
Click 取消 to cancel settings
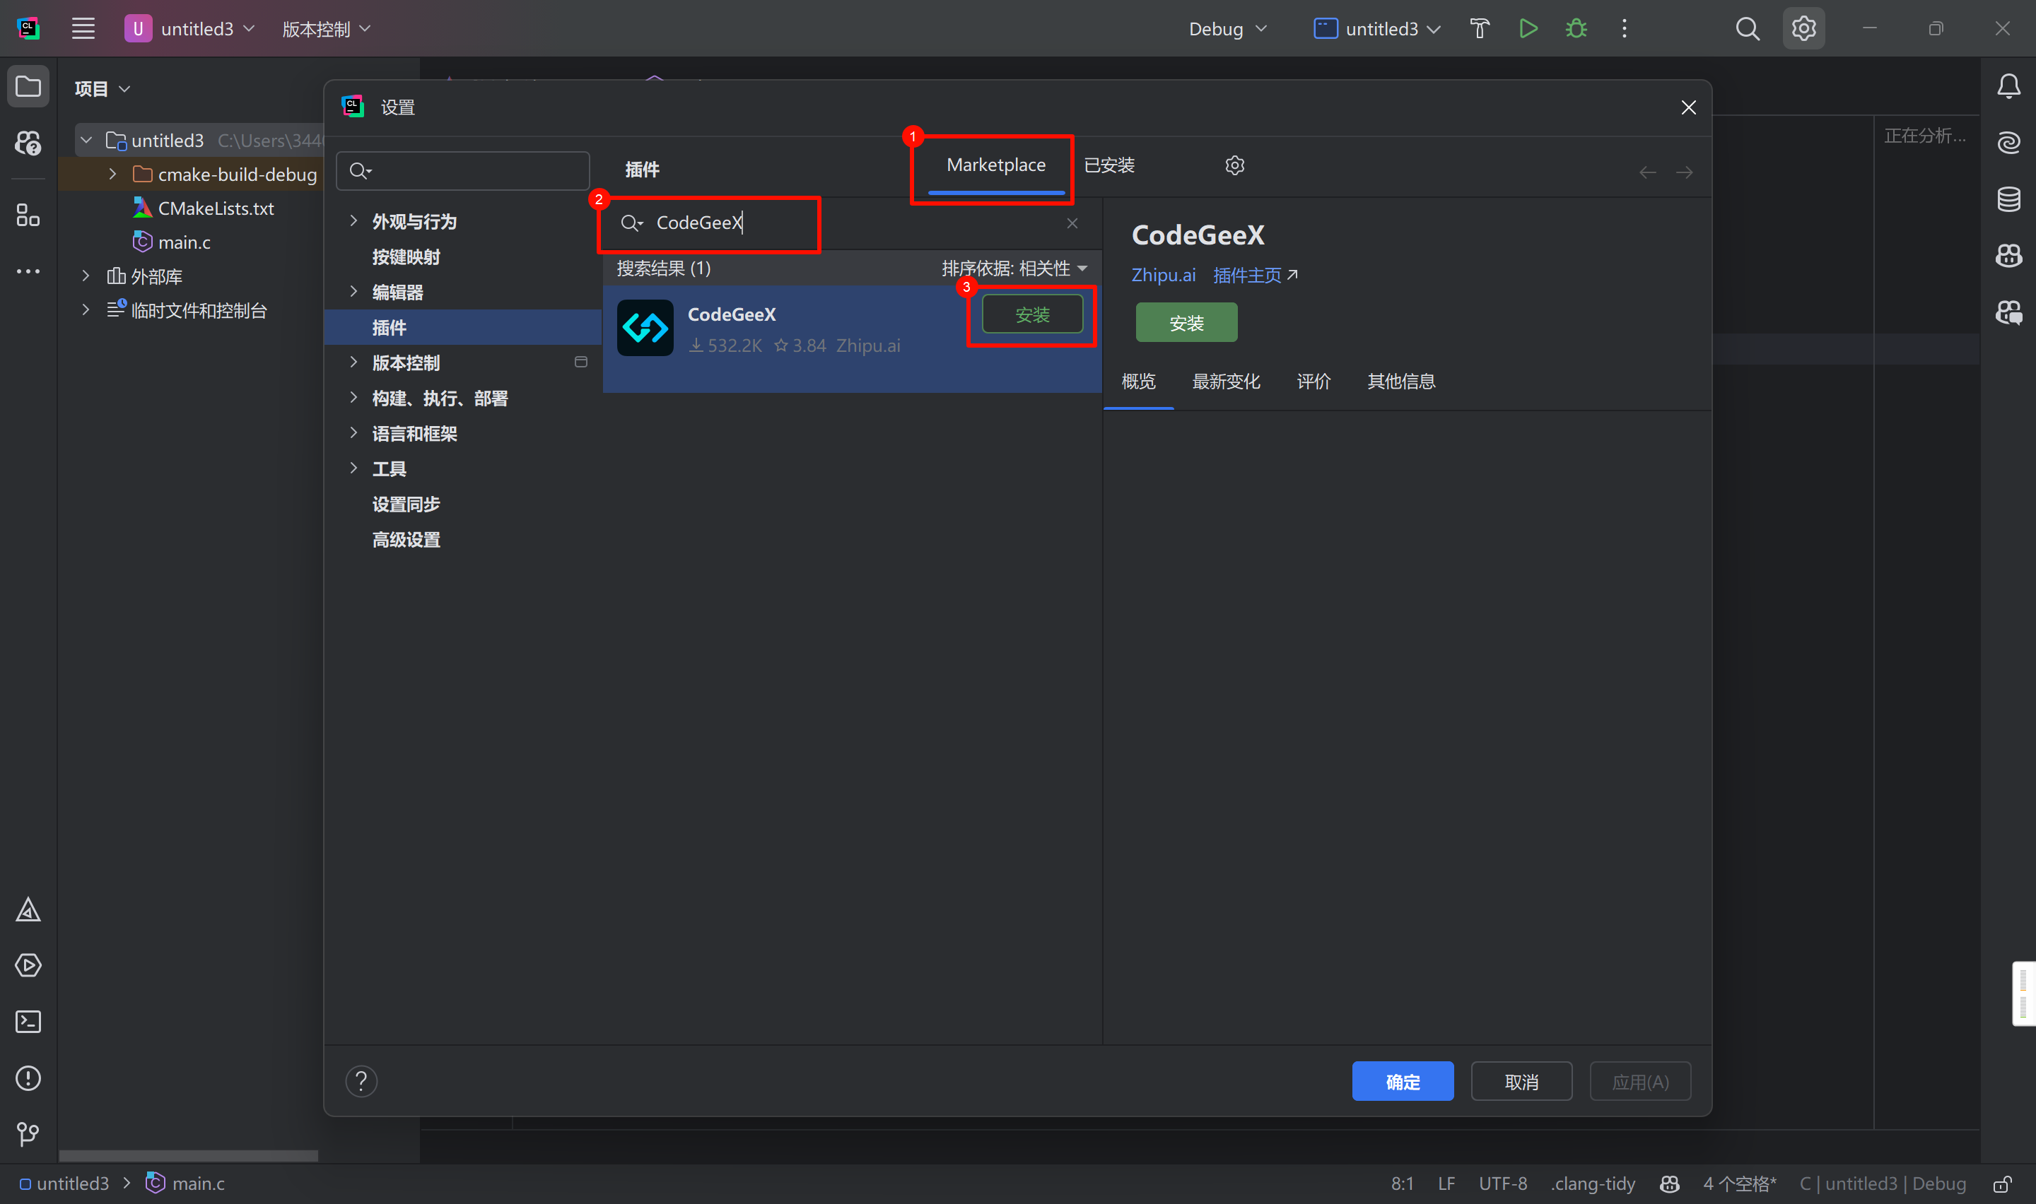1521,1082
